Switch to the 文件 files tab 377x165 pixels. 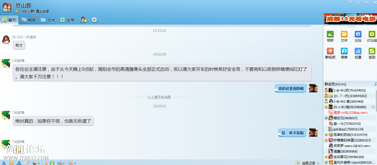coord(48,20)
